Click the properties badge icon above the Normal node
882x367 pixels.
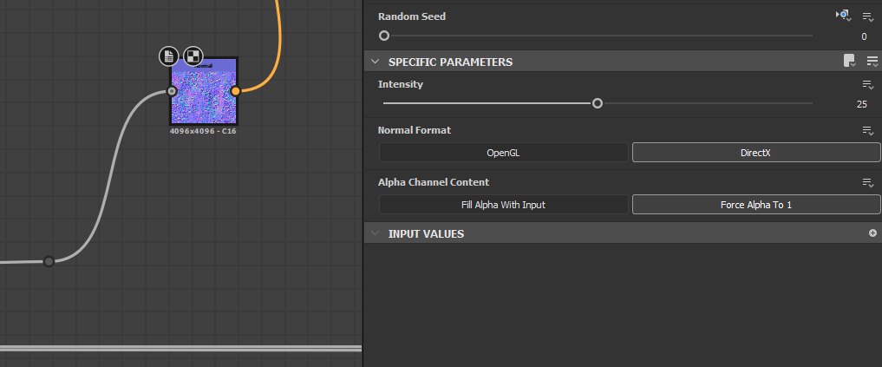pos(168,56)
